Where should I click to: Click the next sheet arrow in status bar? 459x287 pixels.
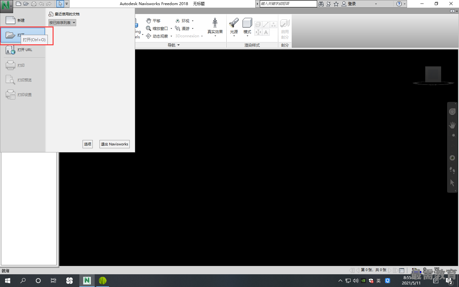390,270
